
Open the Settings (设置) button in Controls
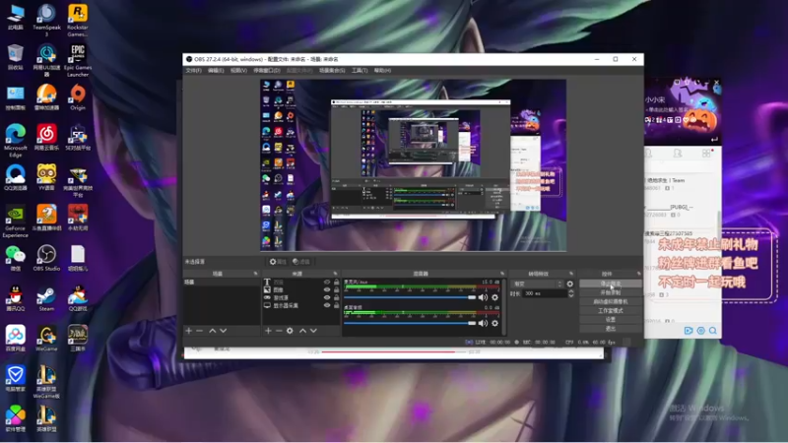[611, 319]
